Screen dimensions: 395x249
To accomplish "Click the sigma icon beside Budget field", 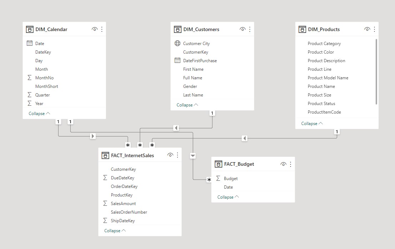I will click(x=219, y=178).
